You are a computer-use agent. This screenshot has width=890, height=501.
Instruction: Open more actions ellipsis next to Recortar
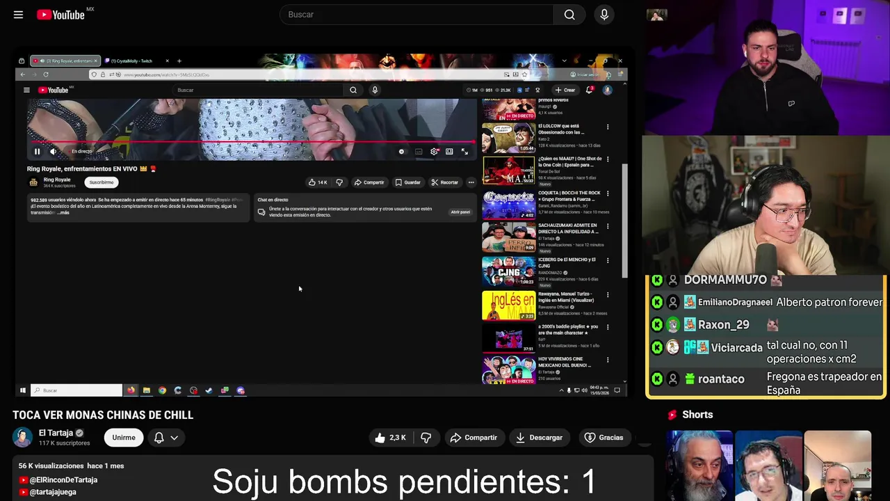471,182
